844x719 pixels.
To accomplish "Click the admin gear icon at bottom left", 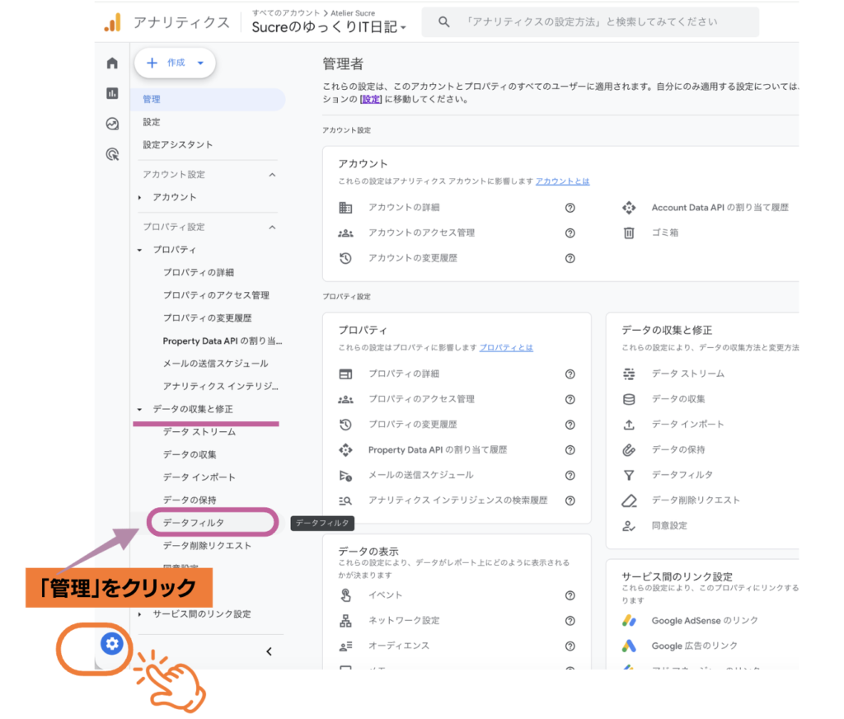I will pos(112,644).
